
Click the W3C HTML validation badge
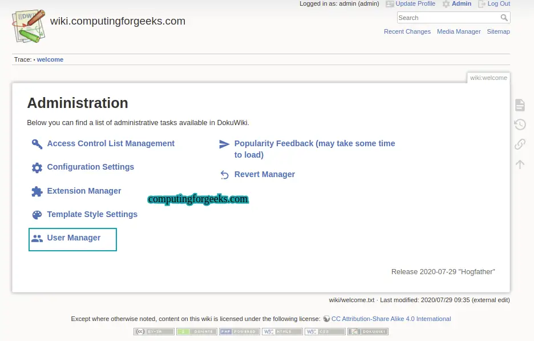pyautogui.click(x=282, y=331)
